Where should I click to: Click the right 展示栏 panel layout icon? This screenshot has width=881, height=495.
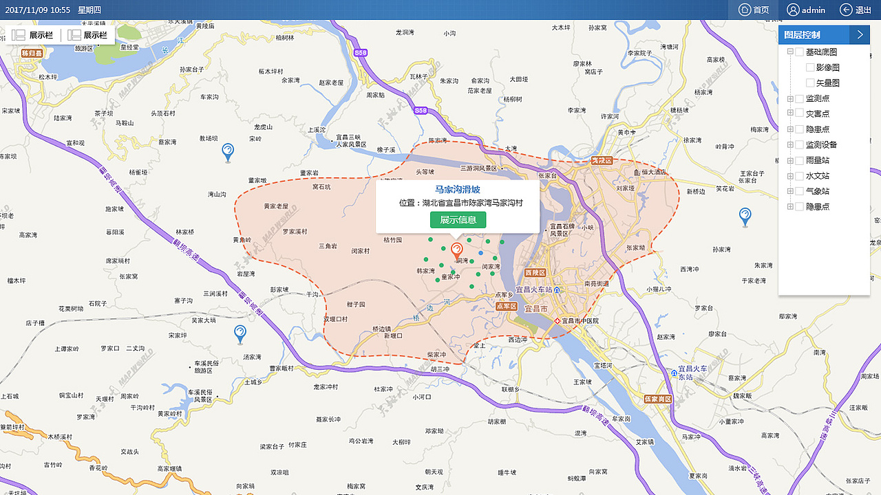74,35
